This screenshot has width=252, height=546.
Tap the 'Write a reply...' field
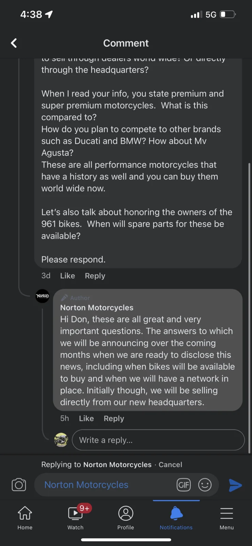(158, 440)
